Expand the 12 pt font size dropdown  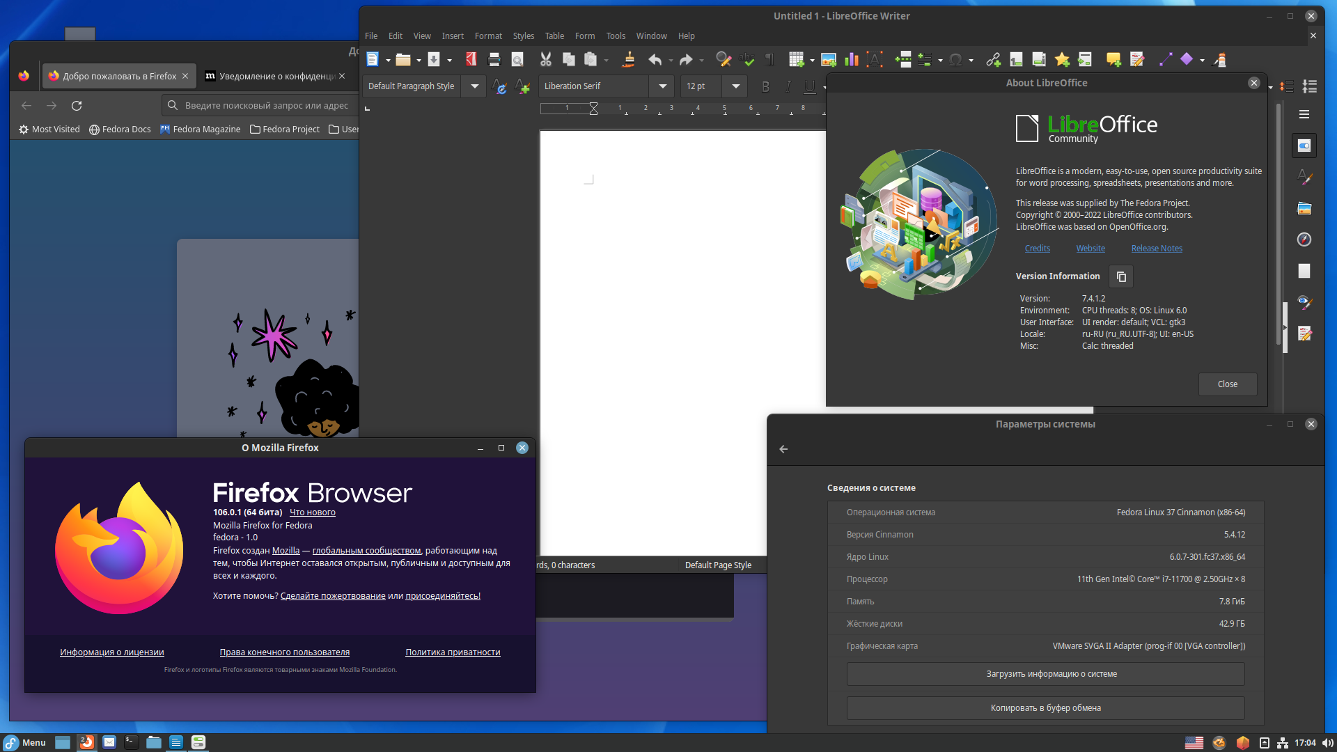(735, 86)
